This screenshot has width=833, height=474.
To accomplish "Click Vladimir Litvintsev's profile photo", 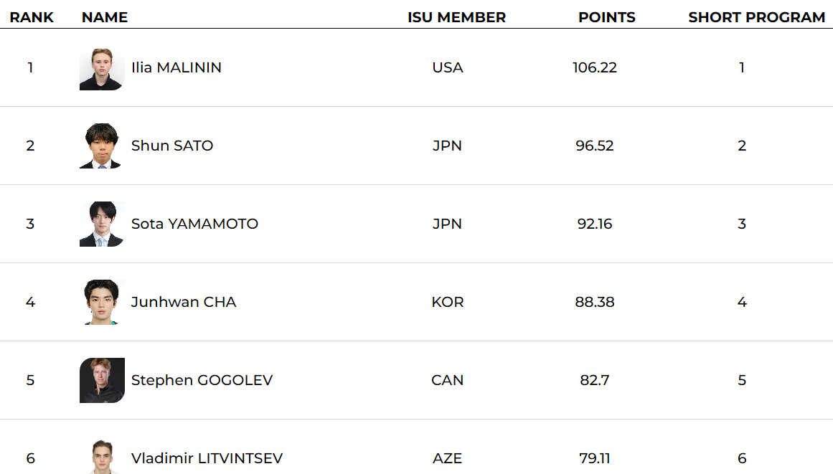I will point(102,458).
